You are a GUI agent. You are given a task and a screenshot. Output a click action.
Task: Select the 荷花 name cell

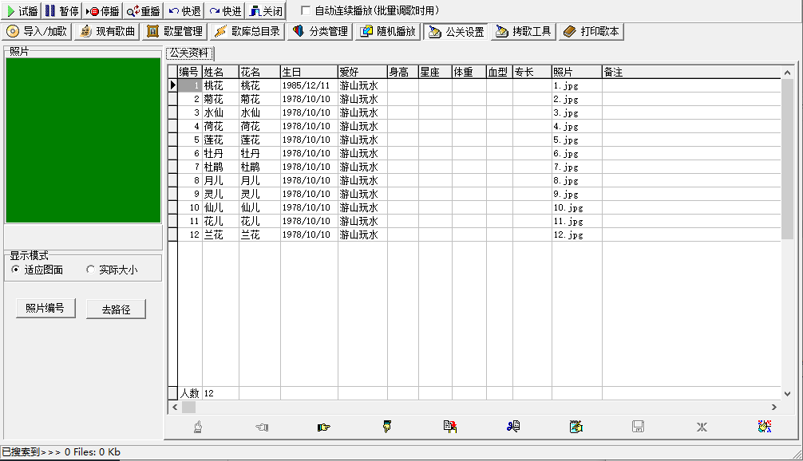point(221,126)
